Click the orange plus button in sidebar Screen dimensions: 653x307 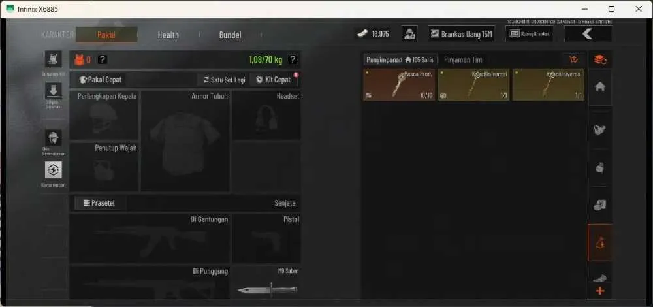click(600, 291)
